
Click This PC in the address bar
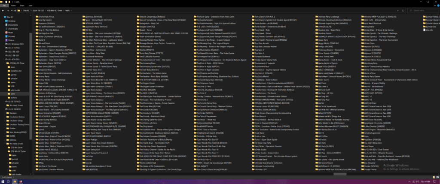coord(26,11)
